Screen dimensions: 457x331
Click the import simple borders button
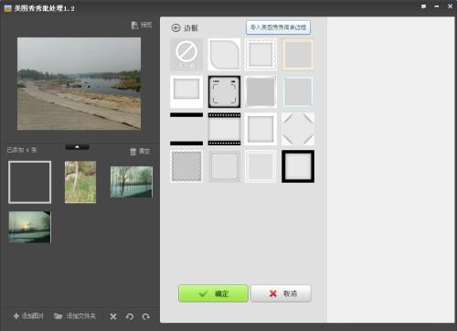278,27
